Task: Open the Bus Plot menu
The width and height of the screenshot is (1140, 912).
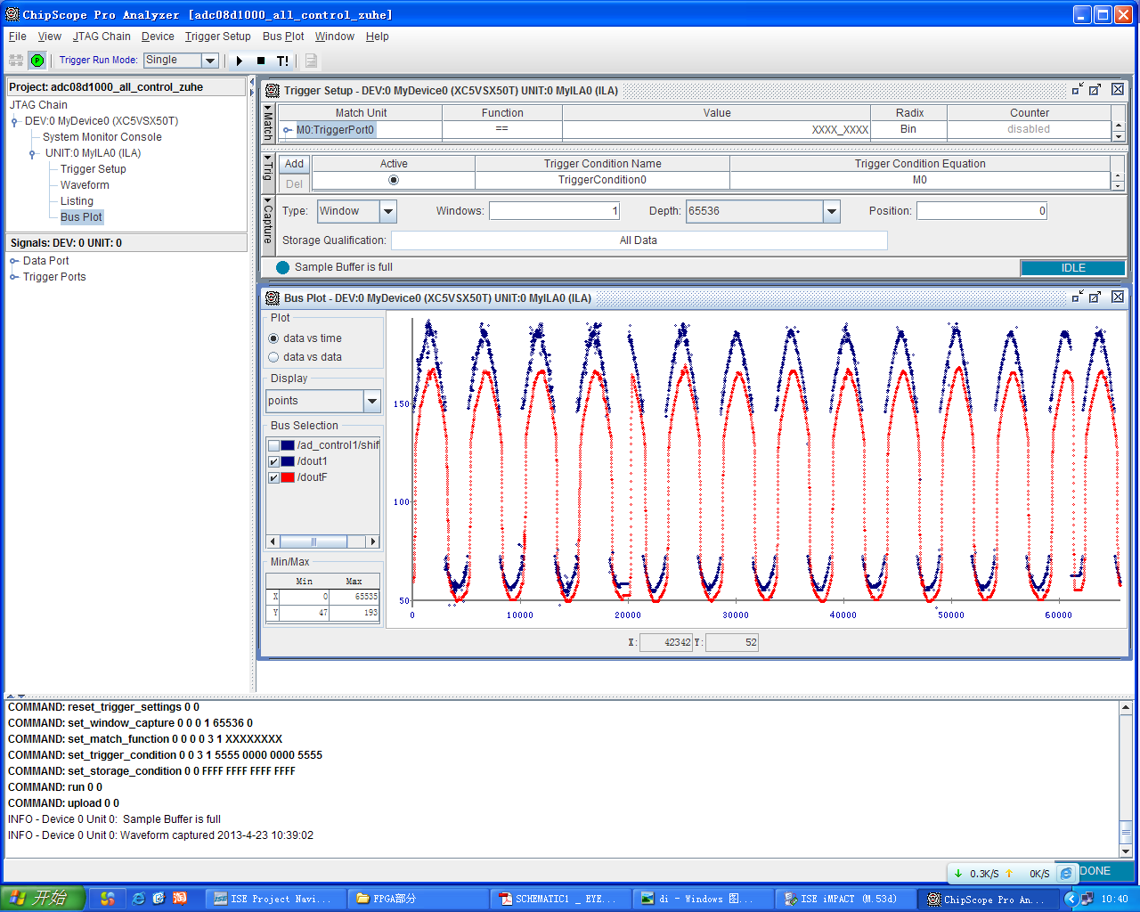Action: click(282, 37)
